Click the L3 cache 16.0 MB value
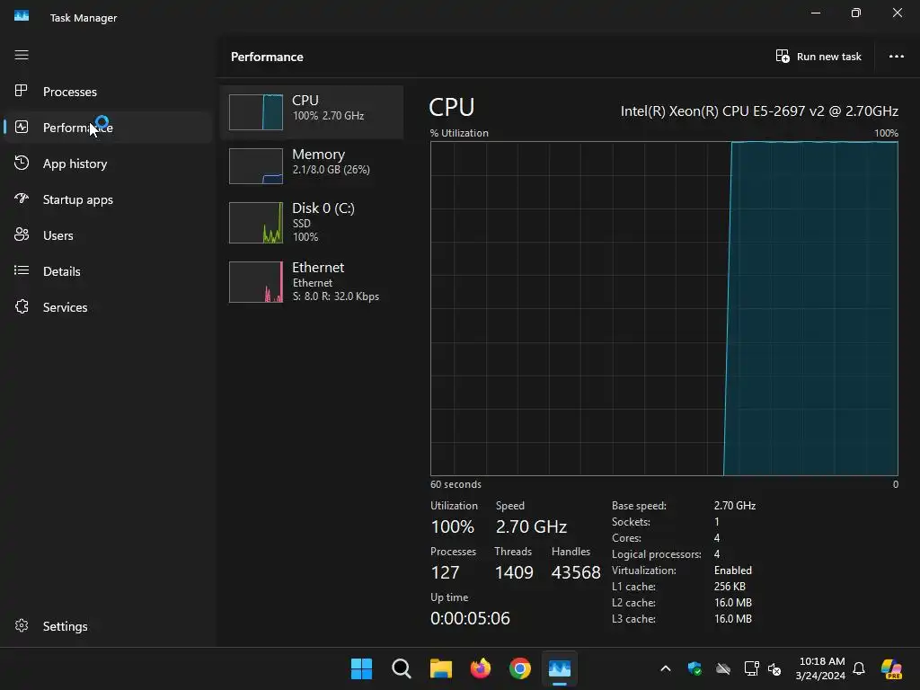Viewport: 920px width, 690px height. click(x=733, y=618)
